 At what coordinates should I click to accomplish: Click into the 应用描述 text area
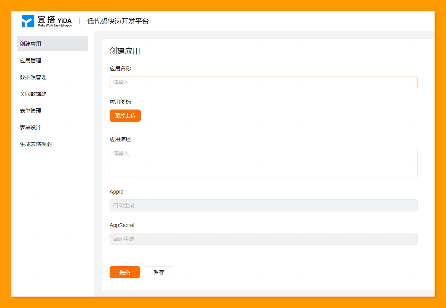[x=263, y=162]
